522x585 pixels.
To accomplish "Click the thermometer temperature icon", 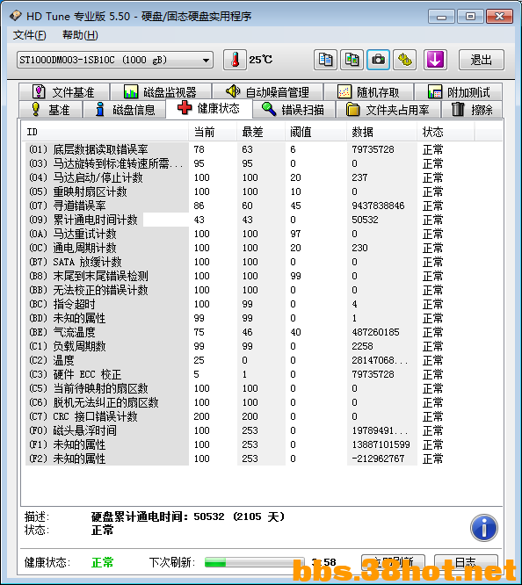I will pos(235,60).
